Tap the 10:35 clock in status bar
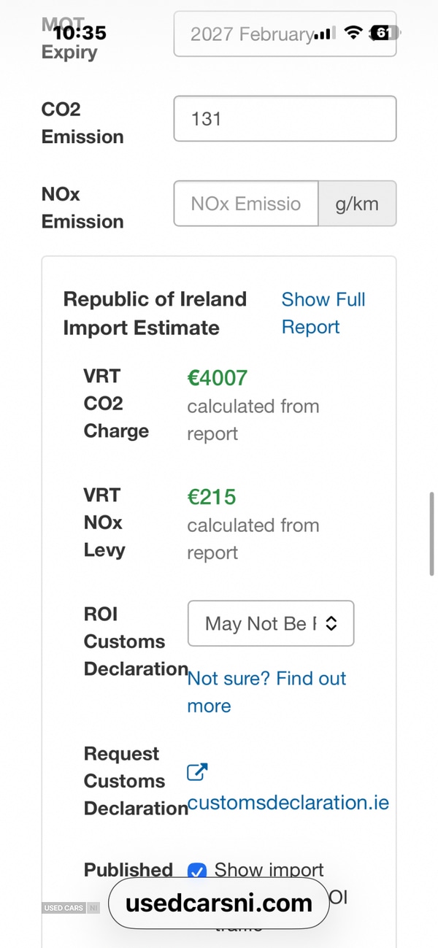 [x=80, y=33]
